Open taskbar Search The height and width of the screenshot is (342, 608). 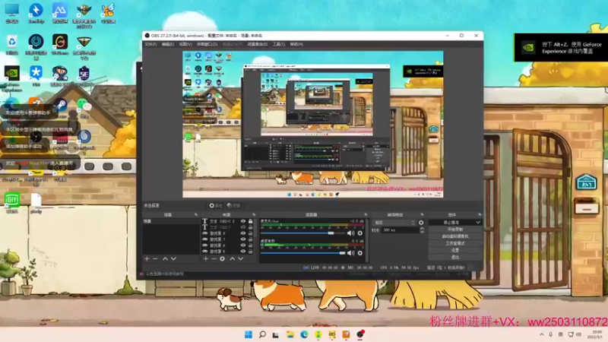(x=262, y=334)
